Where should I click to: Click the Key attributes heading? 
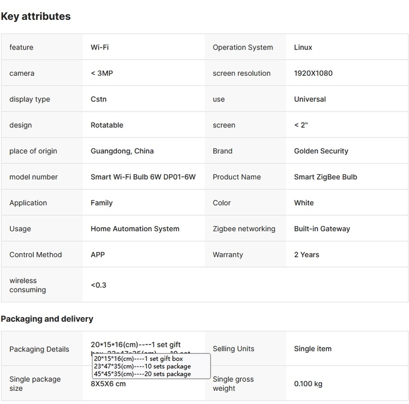pyautogui.click(x=36, y=16)
